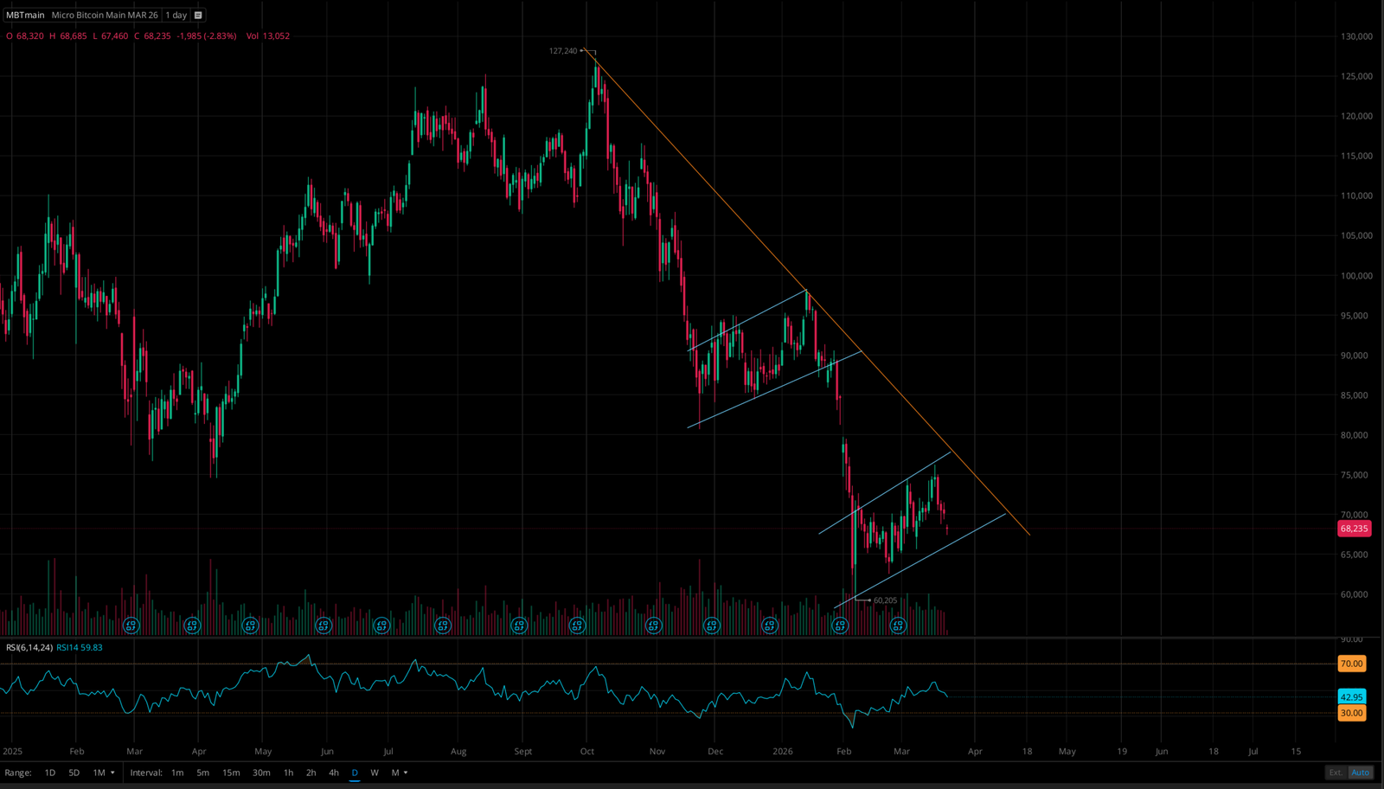
Task: Select the event badge below the May volume bars
Action: [250, 625]
